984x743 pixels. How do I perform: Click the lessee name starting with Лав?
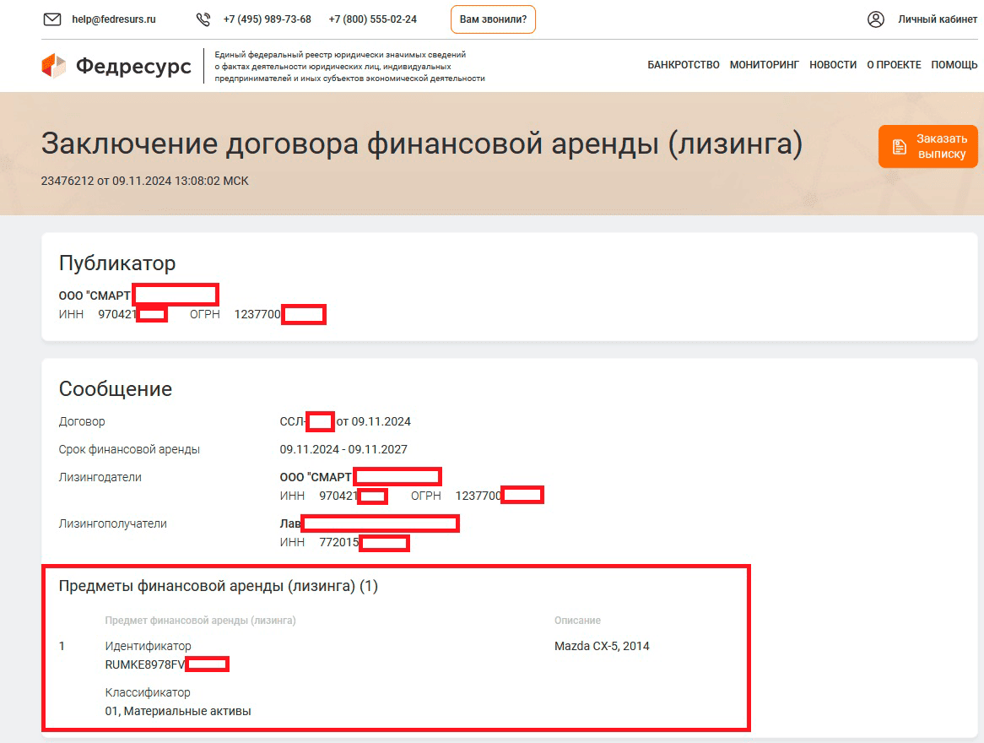[x=290, y=523]
